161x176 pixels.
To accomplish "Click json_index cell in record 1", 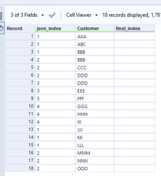I will pyautogui.click(x=55, y=37).
